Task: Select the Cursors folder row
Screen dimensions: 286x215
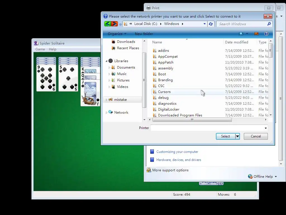Action: coord(210,92)
